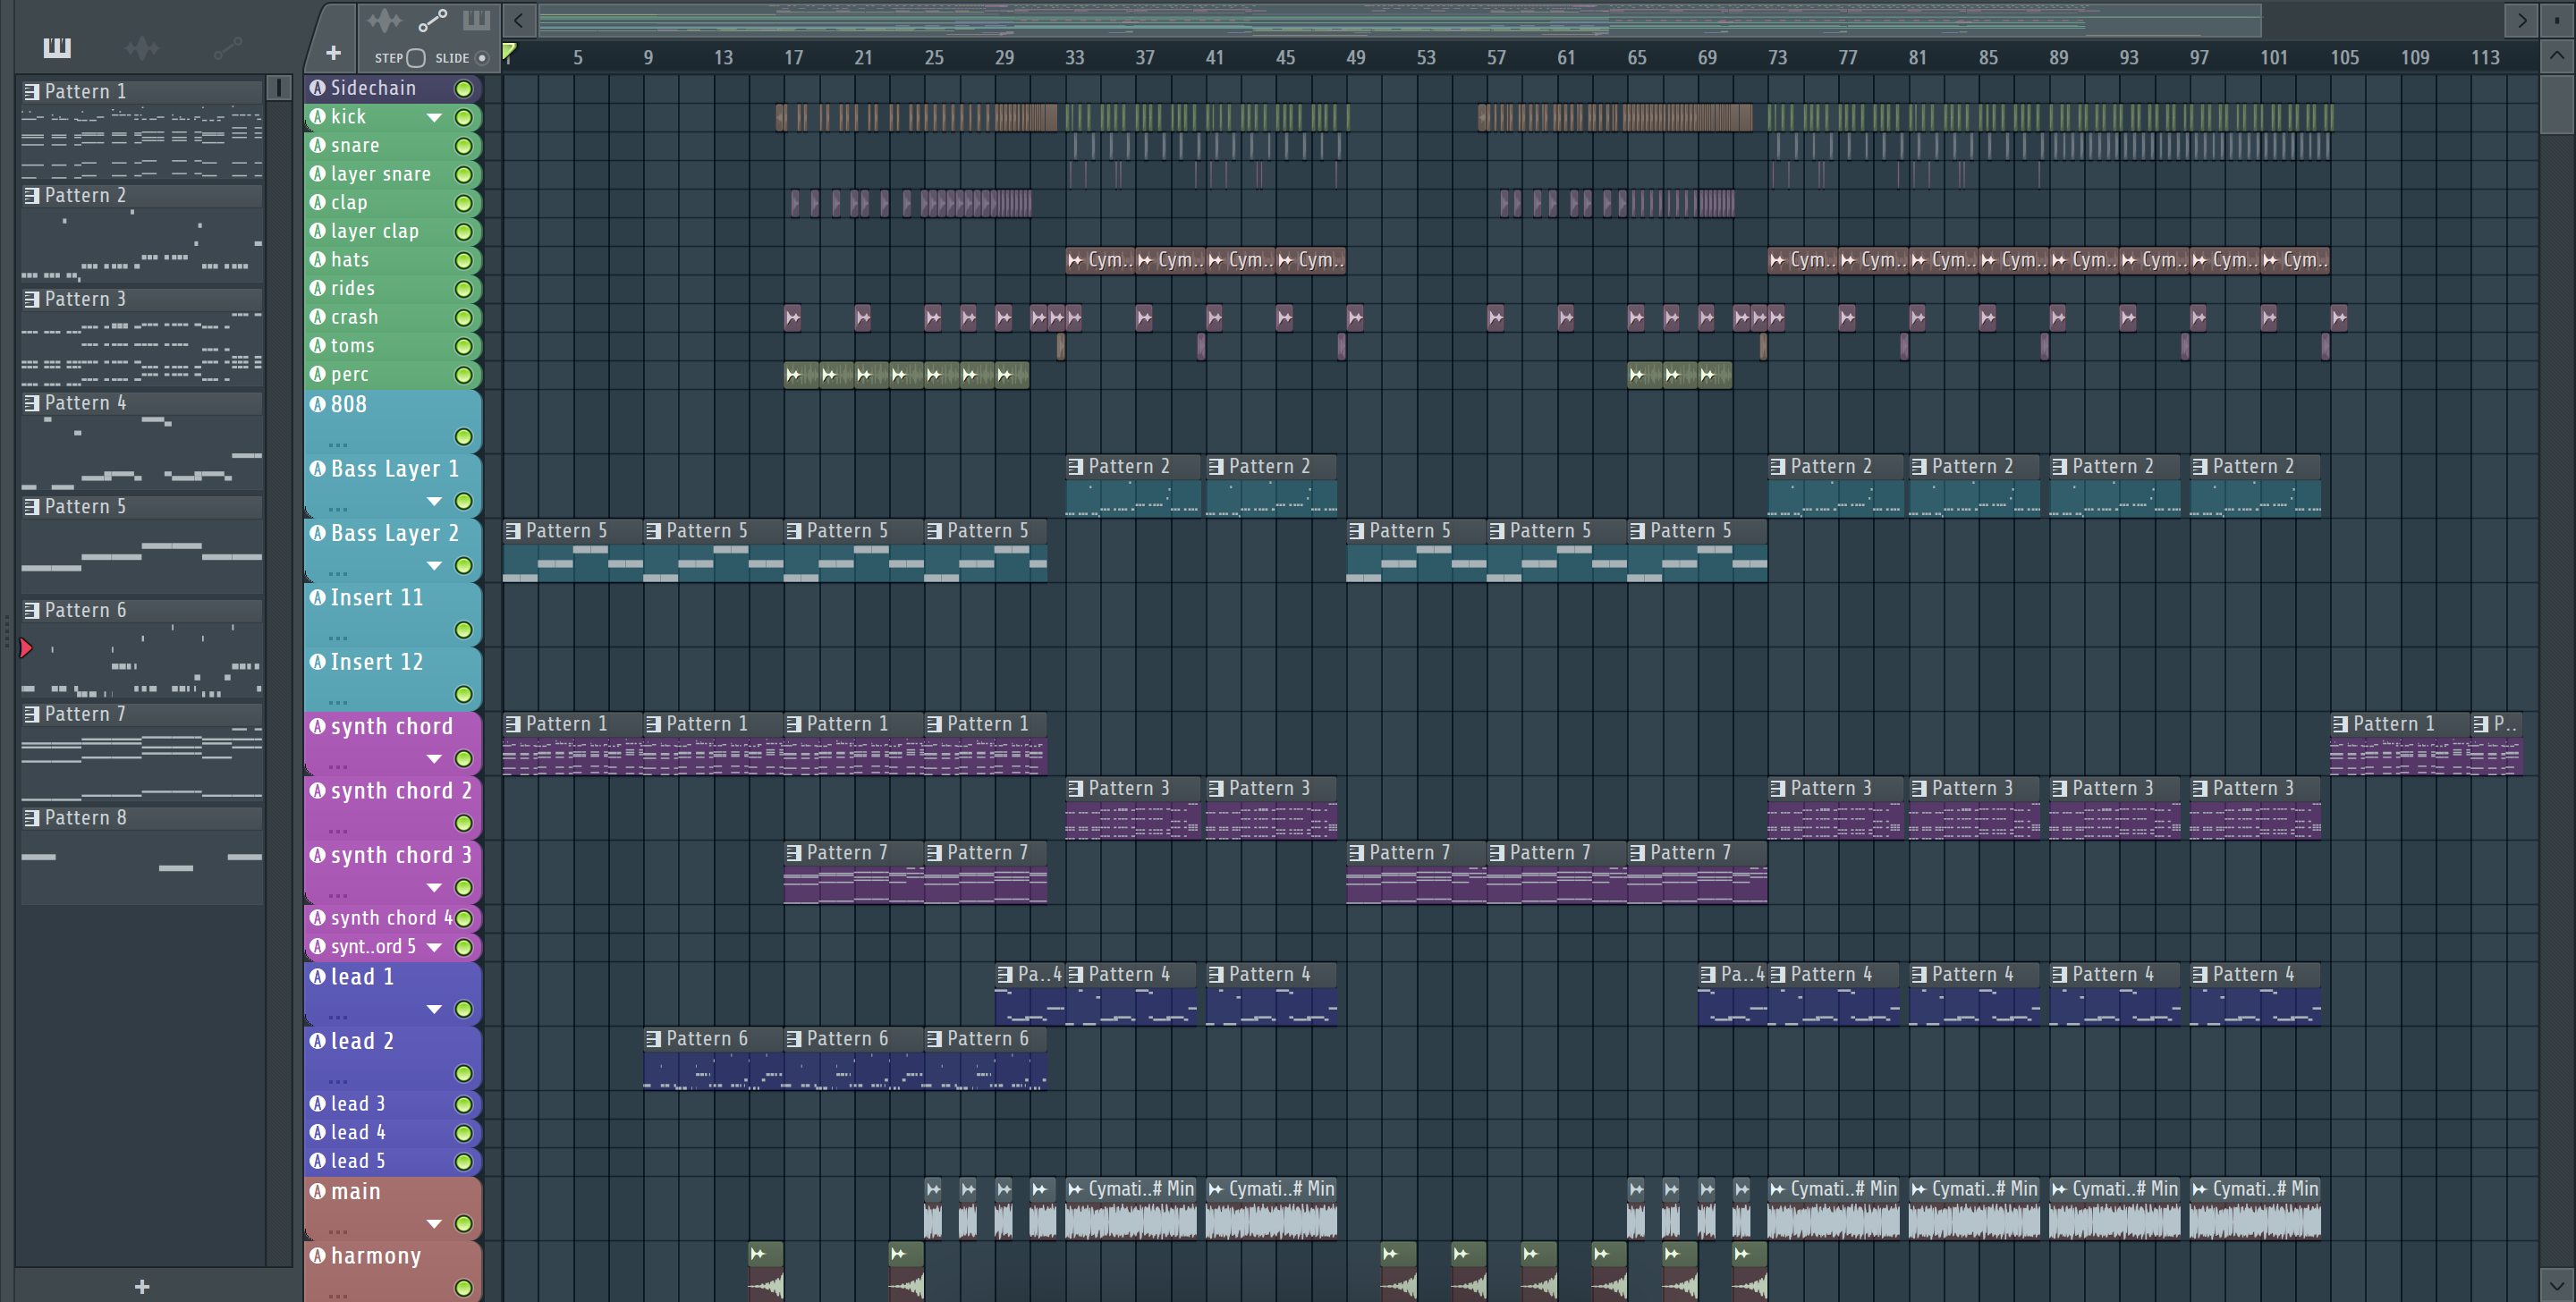Click the playlist vertical scrollbar thumb
The width and height of the screenshot is (2576, 1302).
click(x=2556, y=103)
